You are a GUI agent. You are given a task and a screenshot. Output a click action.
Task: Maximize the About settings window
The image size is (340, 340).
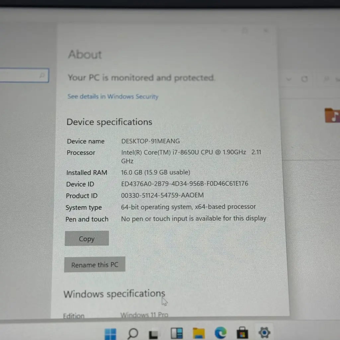(245, 31)
